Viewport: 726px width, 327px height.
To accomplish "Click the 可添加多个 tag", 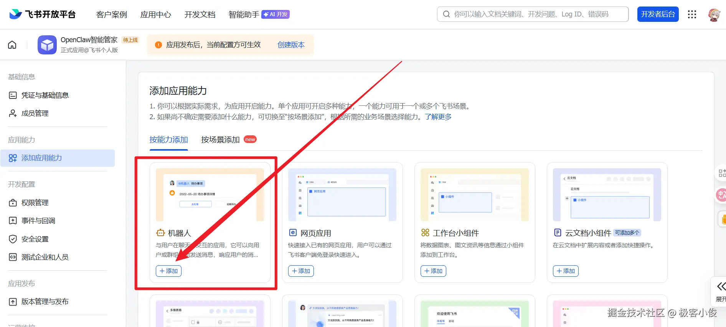I will click(x=627, y=233).
